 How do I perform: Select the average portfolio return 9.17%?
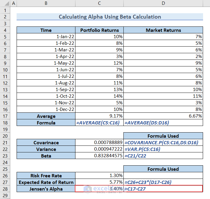(x=99, y=116)
